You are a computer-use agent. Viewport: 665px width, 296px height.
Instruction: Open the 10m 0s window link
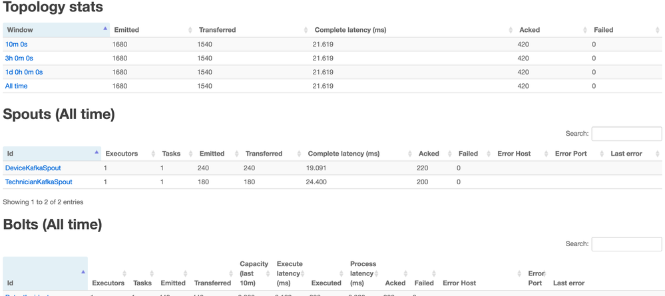17,45
